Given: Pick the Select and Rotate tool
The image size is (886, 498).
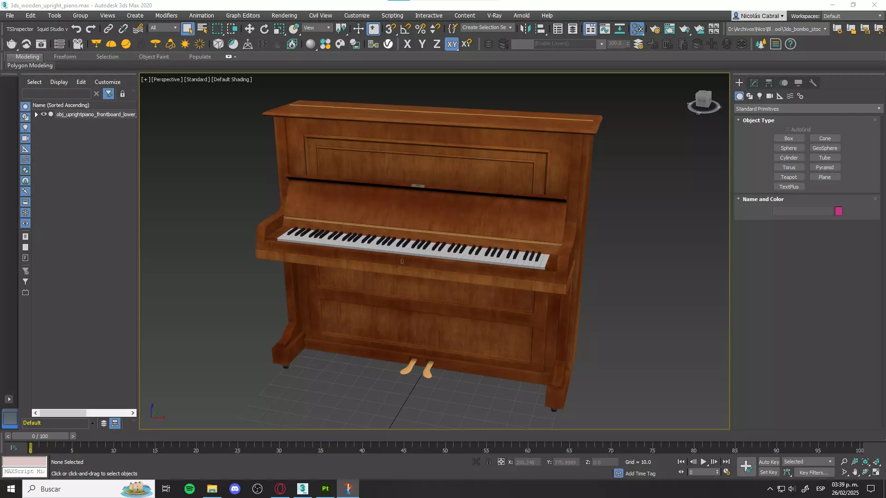Looking at the screenshot, I should pyautogui.click(x=264, y=29).
